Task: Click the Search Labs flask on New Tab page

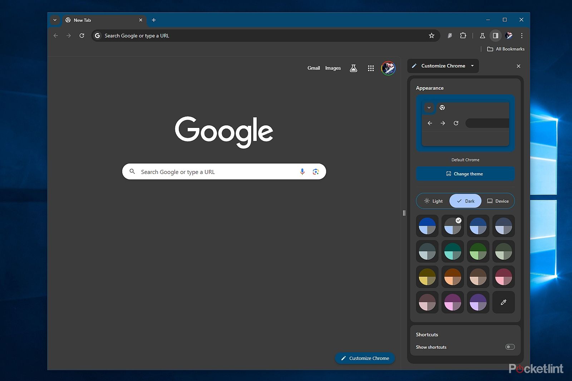Action: (353, 68)
